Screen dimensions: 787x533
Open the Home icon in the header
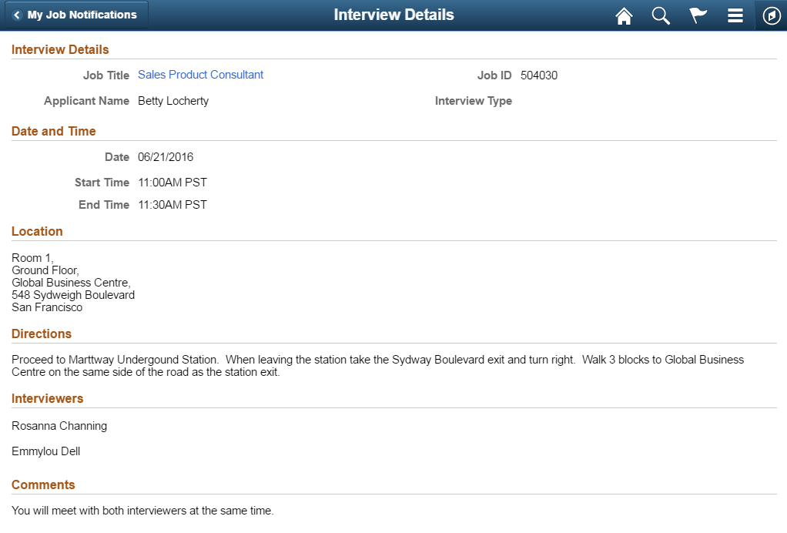click(x=624, y=15)
